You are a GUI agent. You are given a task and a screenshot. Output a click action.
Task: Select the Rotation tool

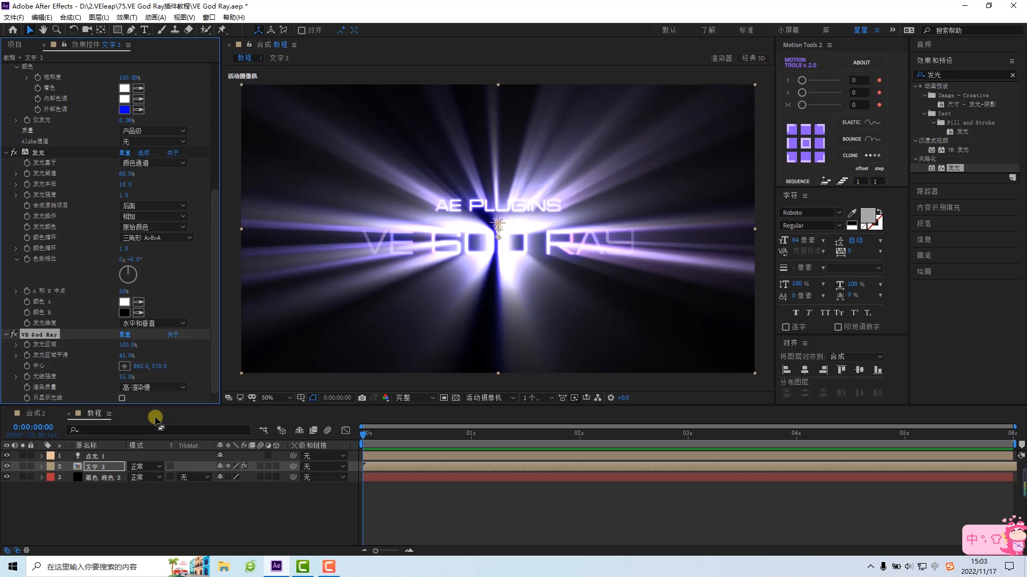click(x=73, y=30)
